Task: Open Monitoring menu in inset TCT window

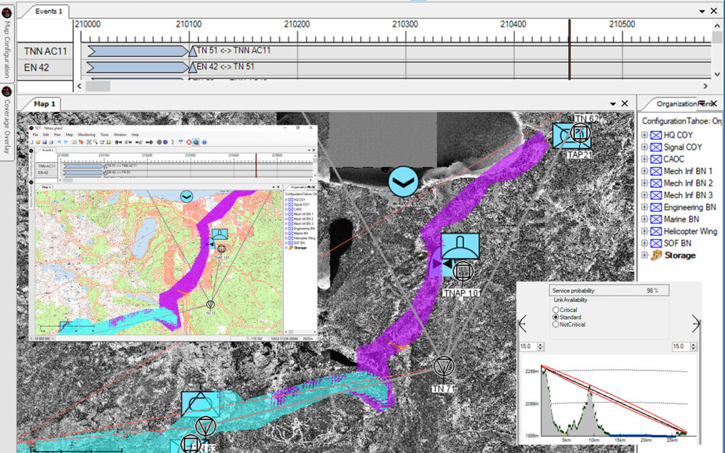Action: pos(87,134)
